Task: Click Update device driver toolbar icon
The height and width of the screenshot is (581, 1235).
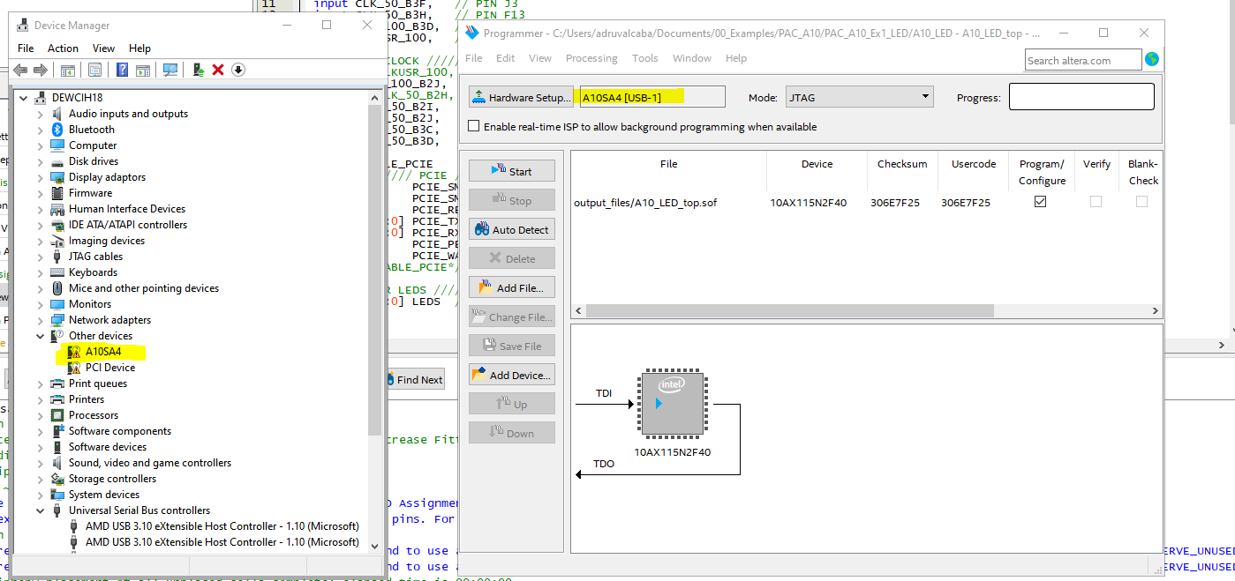Action: 199,70
